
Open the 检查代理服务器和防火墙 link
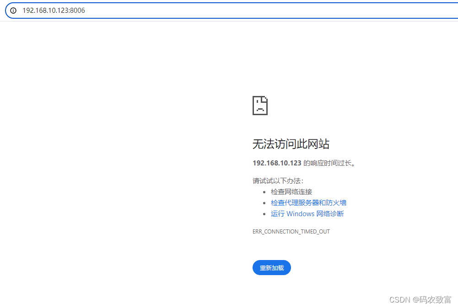(x=308, y=203)
